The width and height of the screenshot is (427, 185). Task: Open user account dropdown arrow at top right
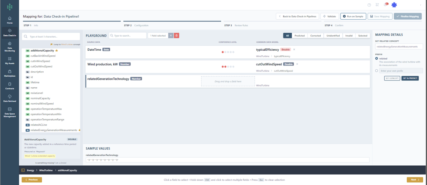(421, 5)
